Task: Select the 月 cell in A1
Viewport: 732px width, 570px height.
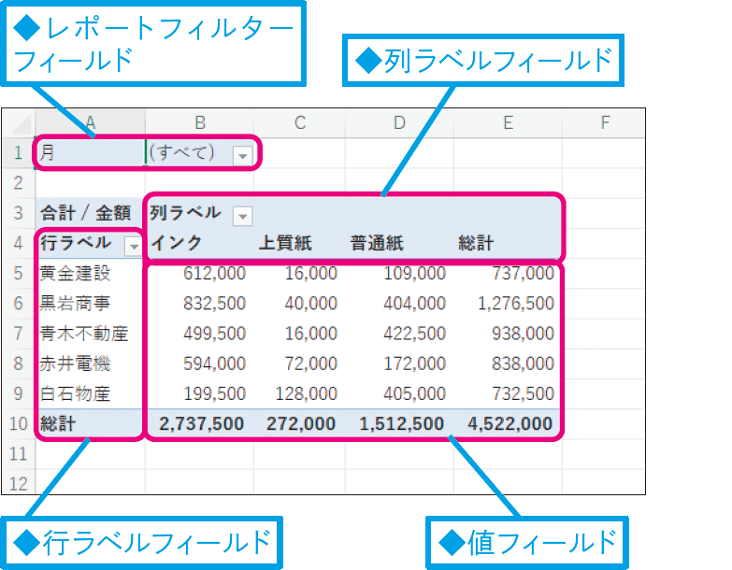Action: pyautogui.click(x=90, y=153)
